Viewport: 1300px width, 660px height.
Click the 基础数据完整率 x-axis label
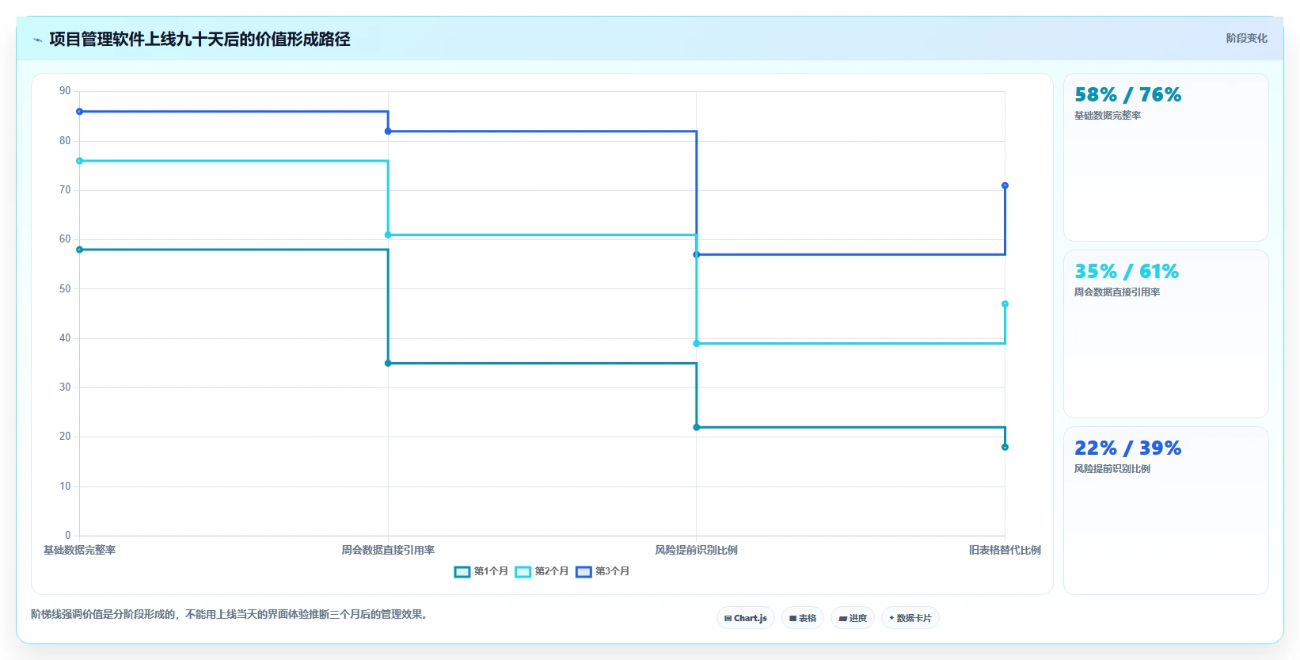pos(79,550)
